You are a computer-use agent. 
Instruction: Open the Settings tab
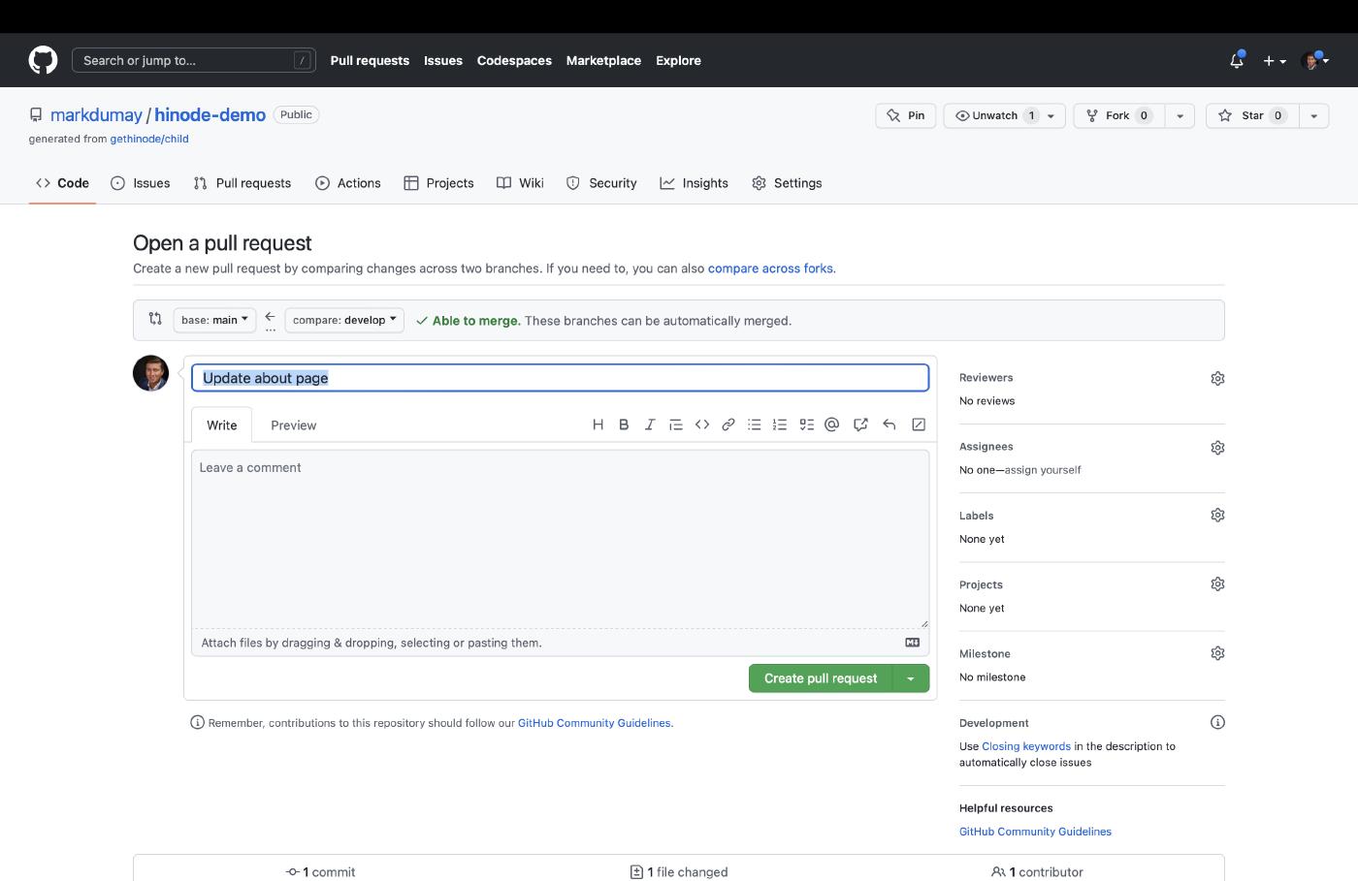pyautogui.click(x=787, y=183)
